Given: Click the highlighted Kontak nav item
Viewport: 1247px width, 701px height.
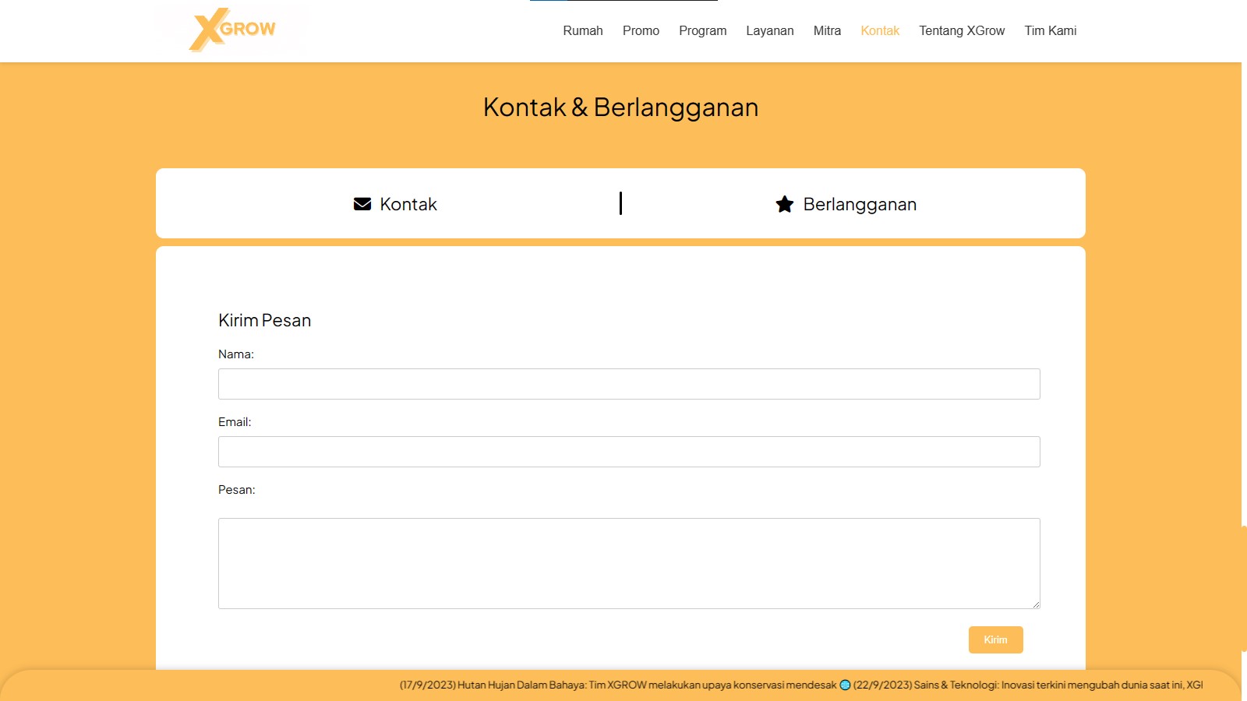Looking at the screenshot, I should pyautogui.click(x=880, y=30).
